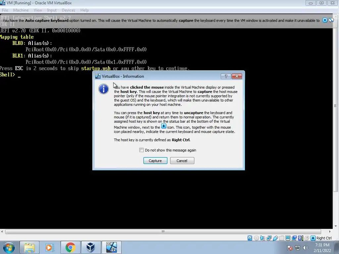Open the Help menu
The image size is (339, 254).
point(84,10)
